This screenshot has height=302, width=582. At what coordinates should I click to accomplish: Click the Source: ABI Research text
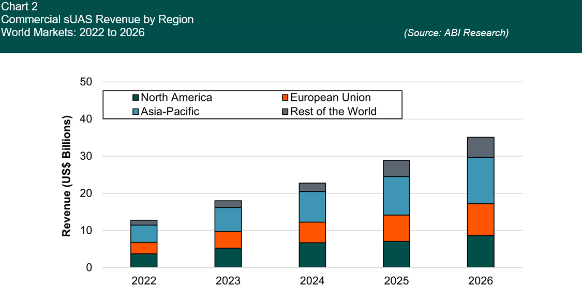(x=456, y=33)
